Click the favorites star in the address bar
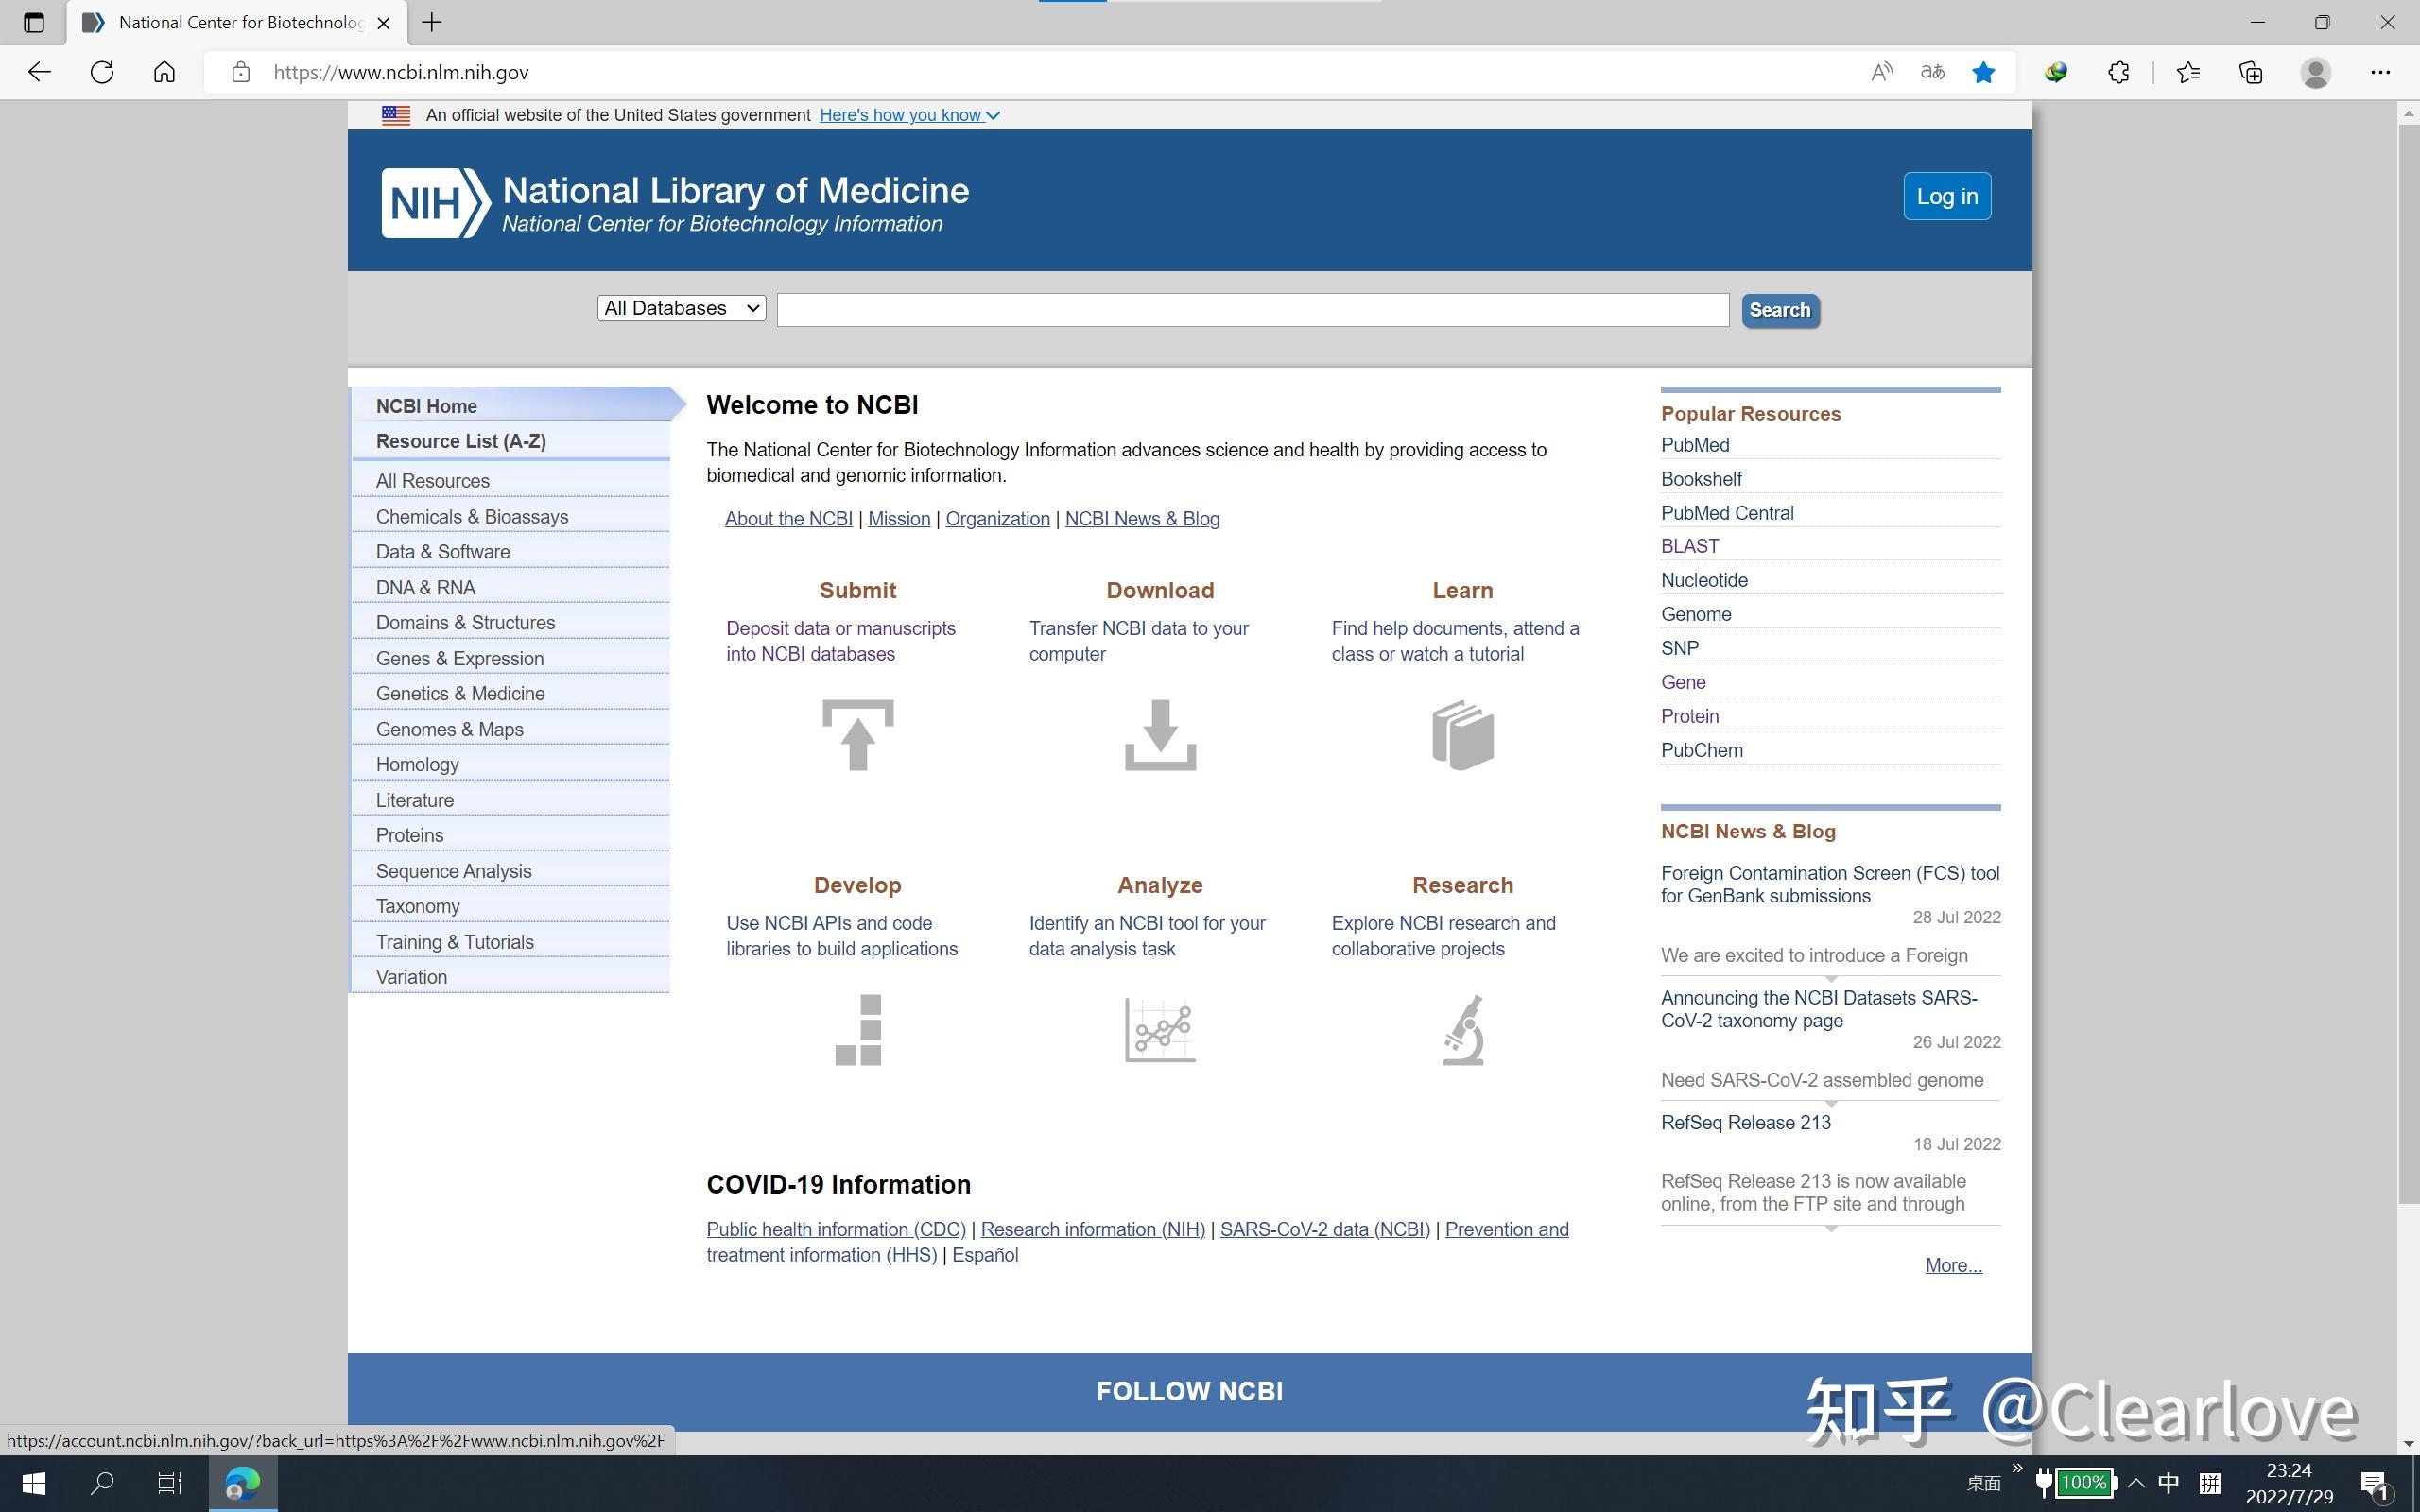The image size is (2420, 1512). tap(1983, 72)
